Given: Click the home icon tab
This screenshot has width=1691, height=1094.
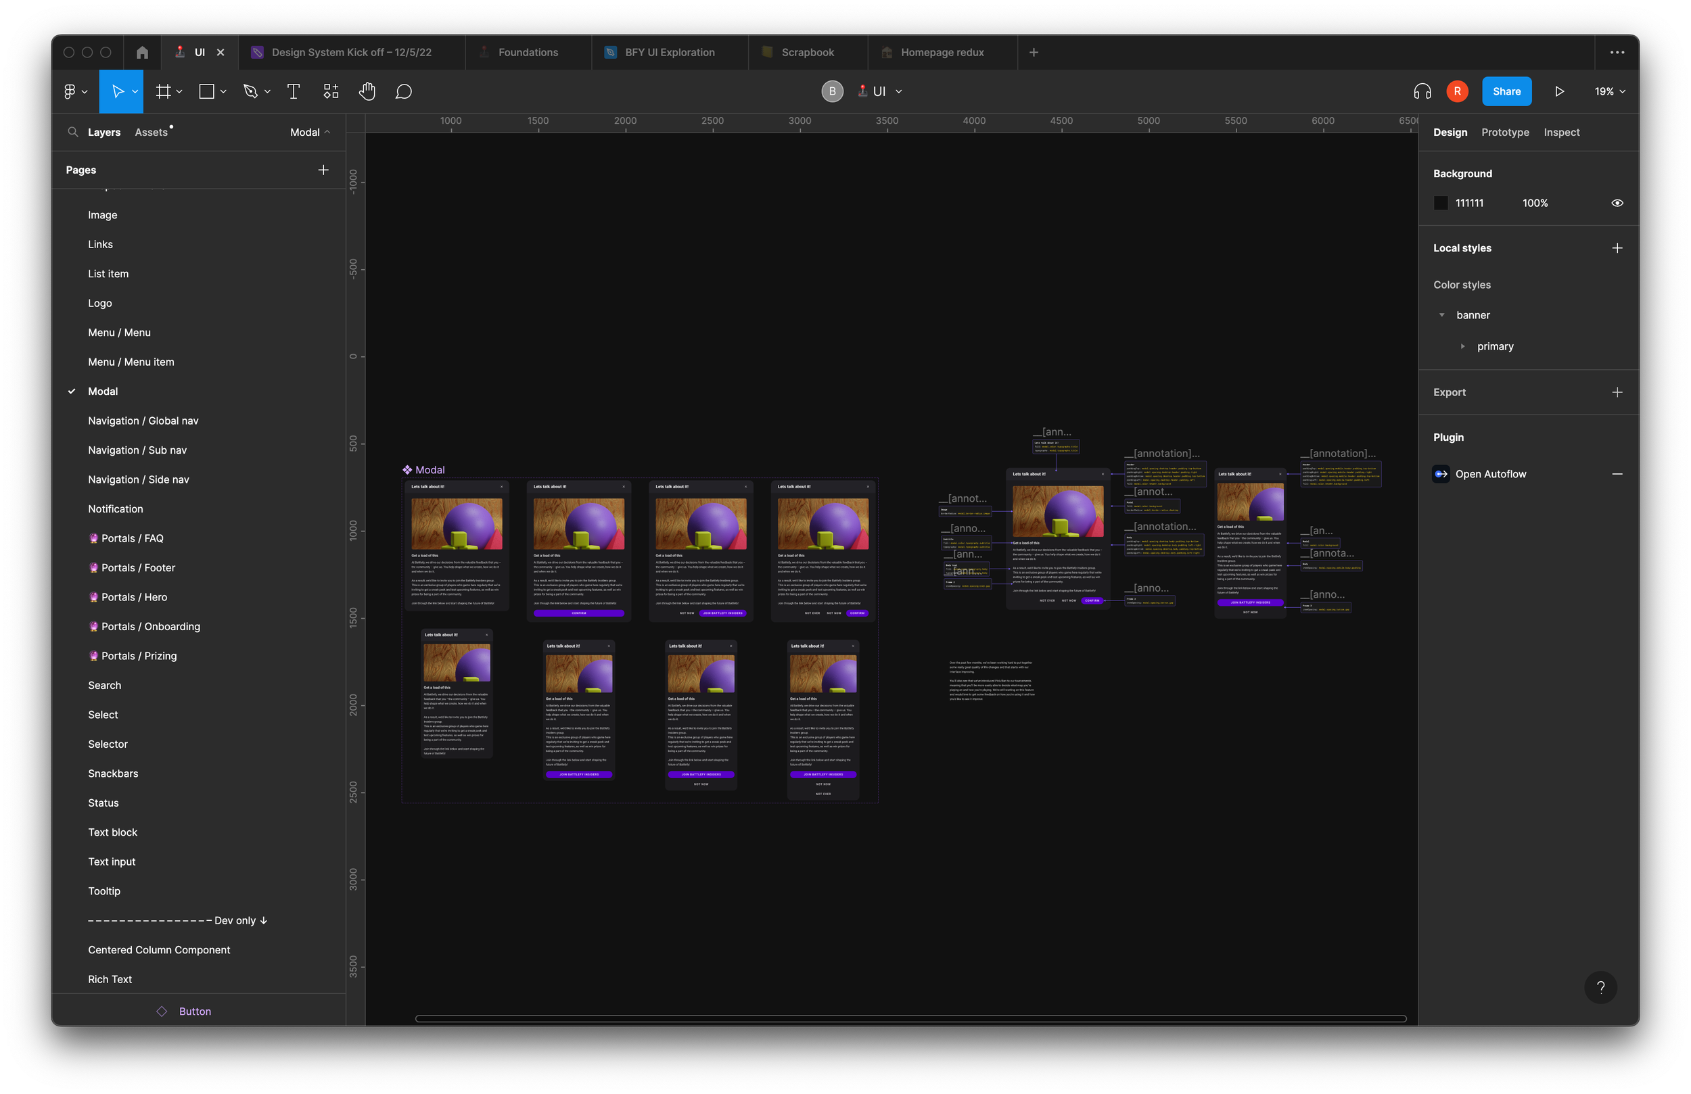Looking at the screenshot, I should pyautogui.click(x=142, y=53).
